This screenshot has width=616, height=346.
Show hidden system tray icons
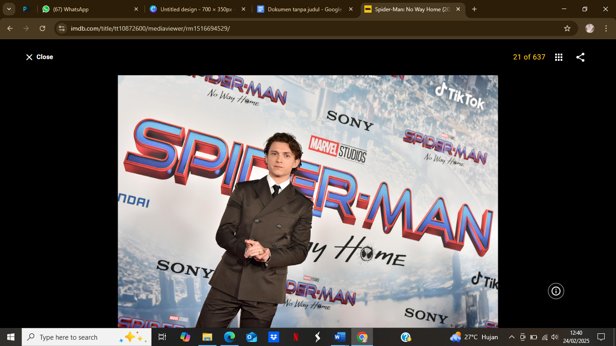point(511,337)
